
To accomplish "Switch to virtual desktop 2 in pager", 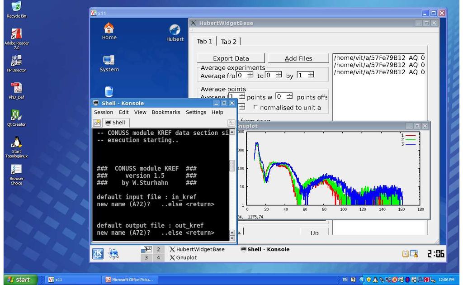I will coord(158,249).
